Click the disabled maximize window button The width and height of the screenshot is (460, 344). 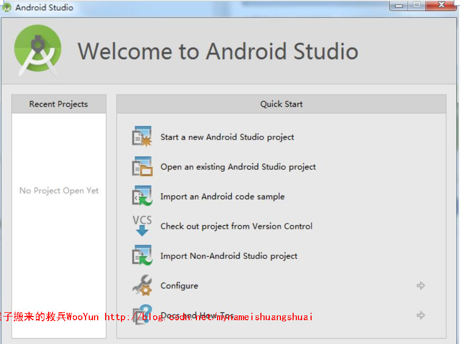(417, 5)
